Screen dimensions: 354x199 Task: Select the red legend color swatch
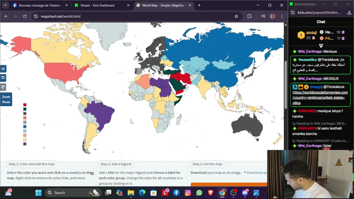coord(25,105)
